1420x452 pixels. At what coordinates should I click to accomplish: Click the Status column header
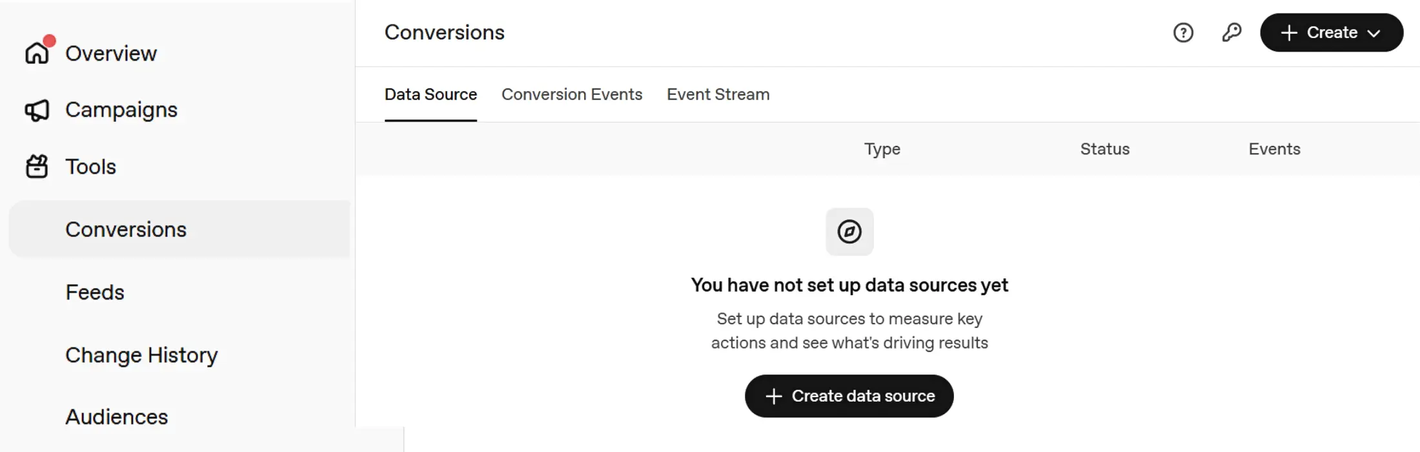[x=1105, y=149]
